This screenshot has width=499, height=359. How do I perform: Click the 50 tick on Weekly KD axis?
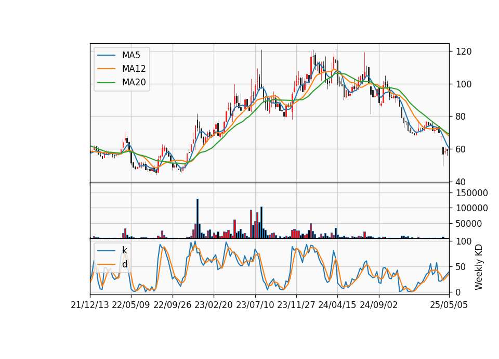461,266
